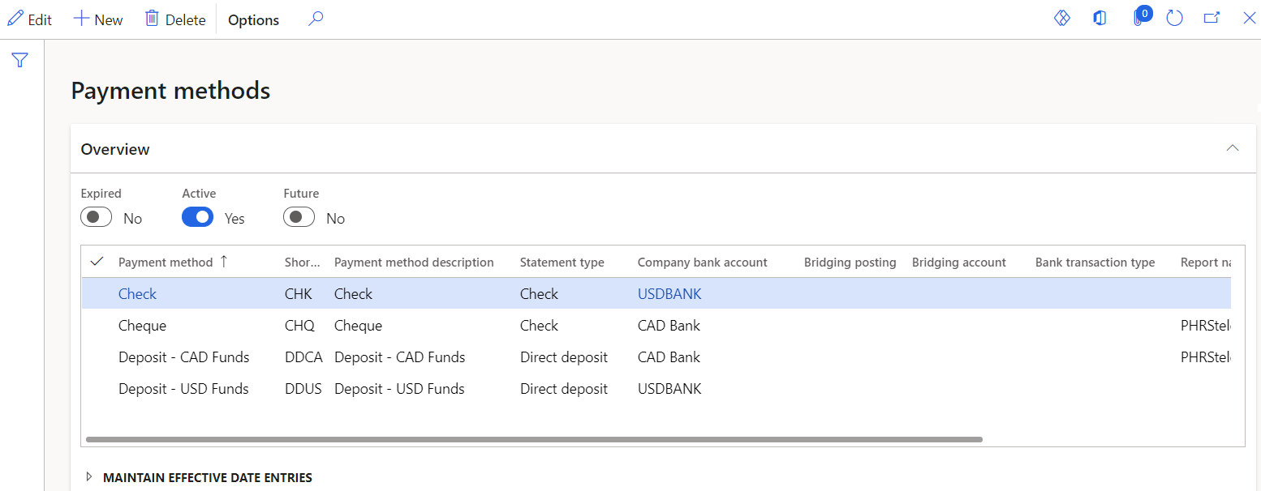
Task: Expand Maintain Effective Date Entries section
Action: click(x=199, y=478)
